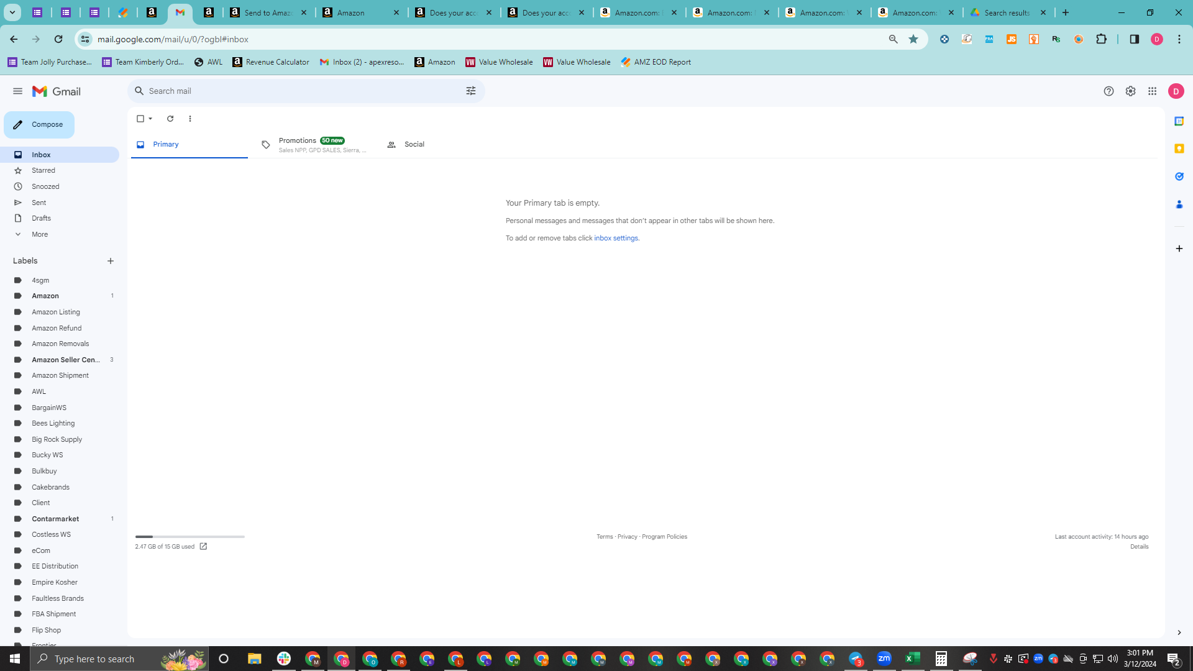Open the Privacy link
The image size is (1193, 671).
click(627, 537)
